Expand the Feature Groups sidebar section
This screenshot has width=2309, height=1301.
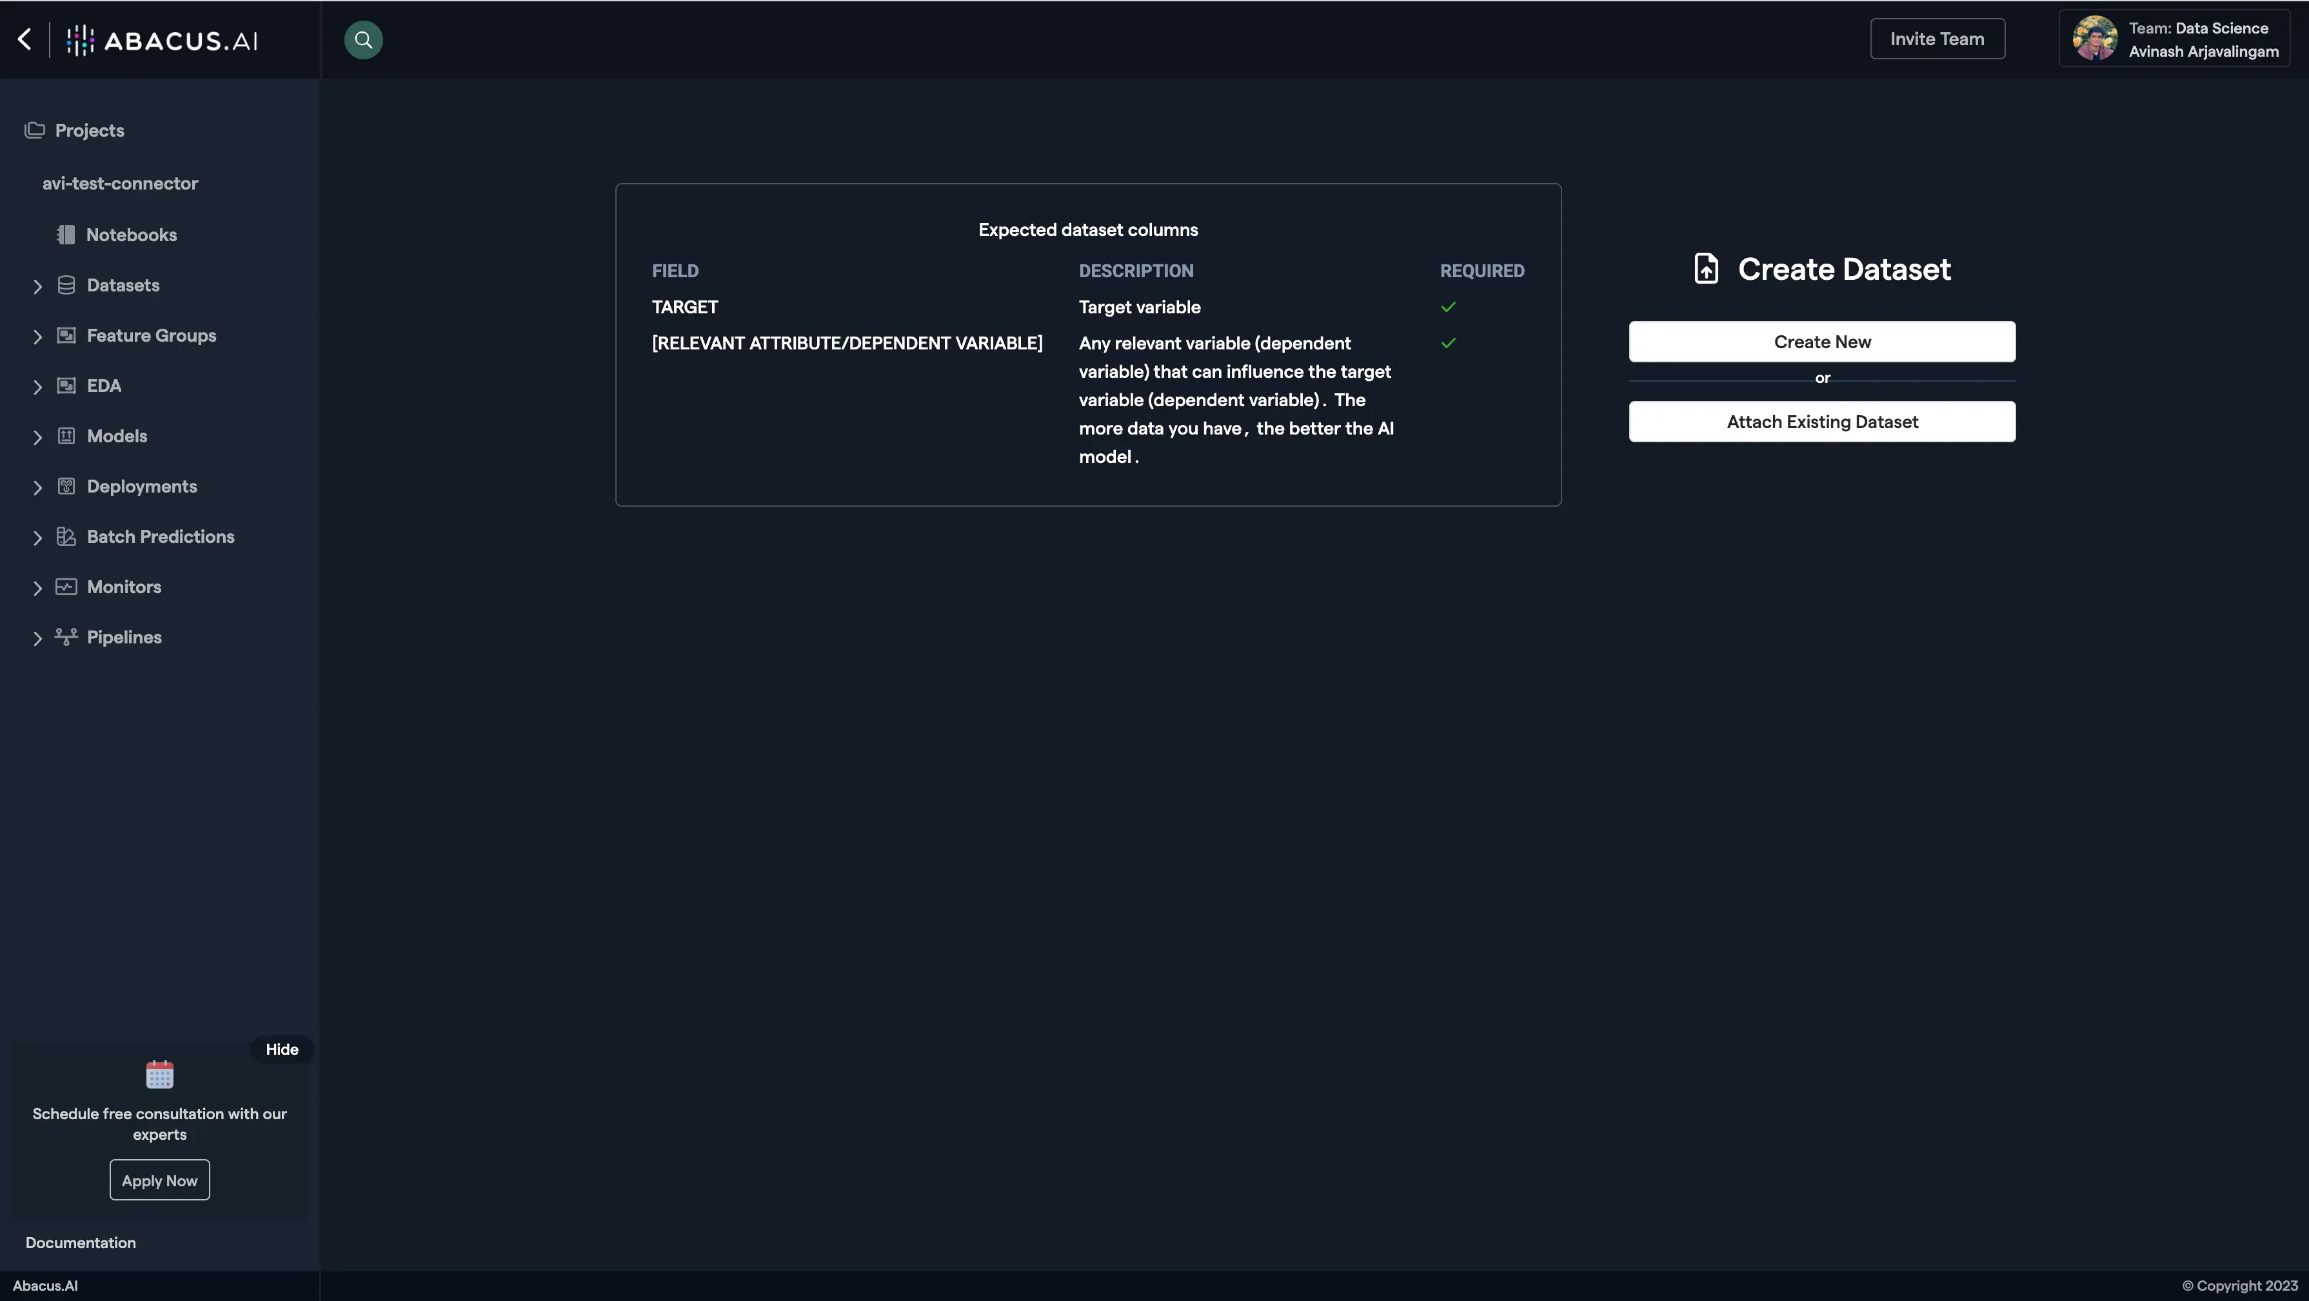click(35, 336)
